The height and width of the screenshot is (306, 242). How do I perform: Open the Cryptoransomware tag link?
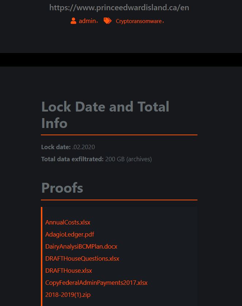click(139, 21)
